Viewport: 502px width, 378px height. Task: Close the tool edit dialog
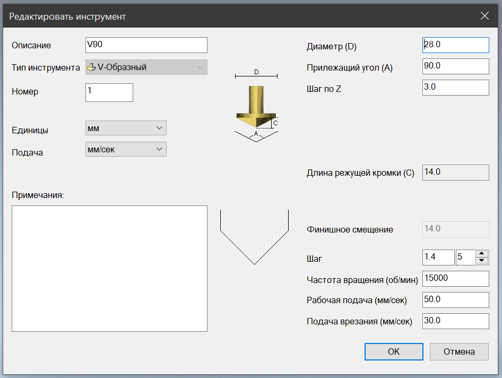[484, 16]
